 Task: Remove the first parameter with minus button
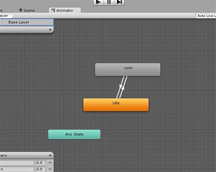pyautogui.click(x=50, y=162)
